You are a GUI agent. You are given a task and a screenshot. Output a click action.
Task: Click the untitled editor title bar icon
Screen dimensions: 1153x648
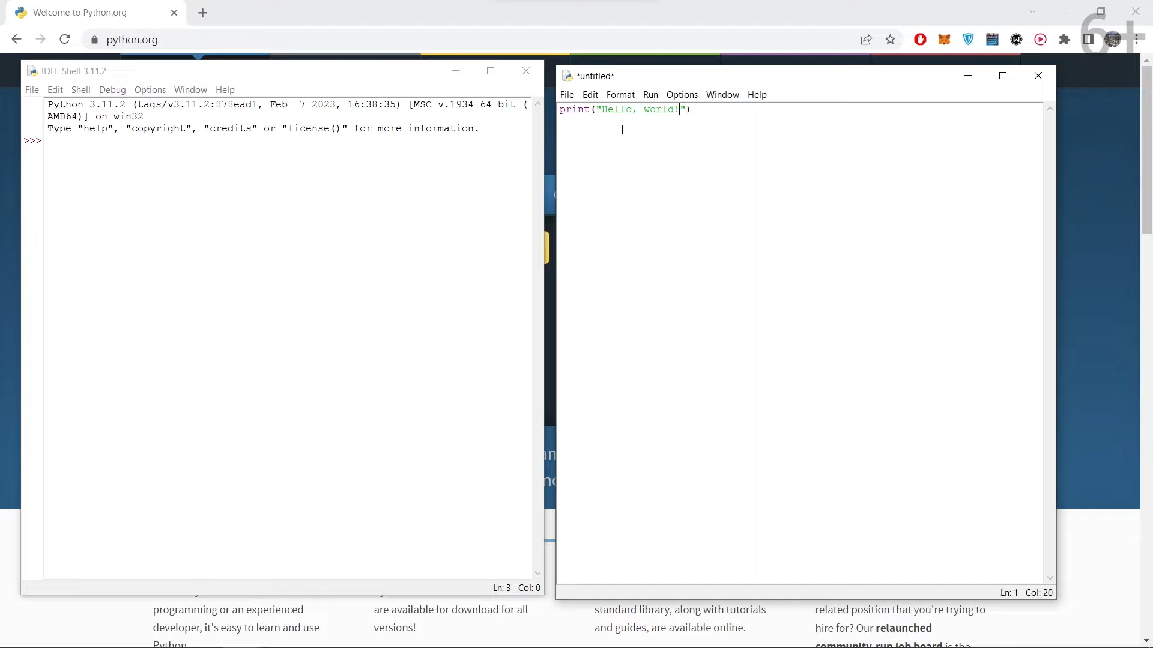click(567, 76)
